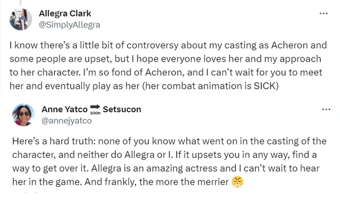
Task: Open more options on Allegra Clark's tweet
Action: click(x=324, y=14)
